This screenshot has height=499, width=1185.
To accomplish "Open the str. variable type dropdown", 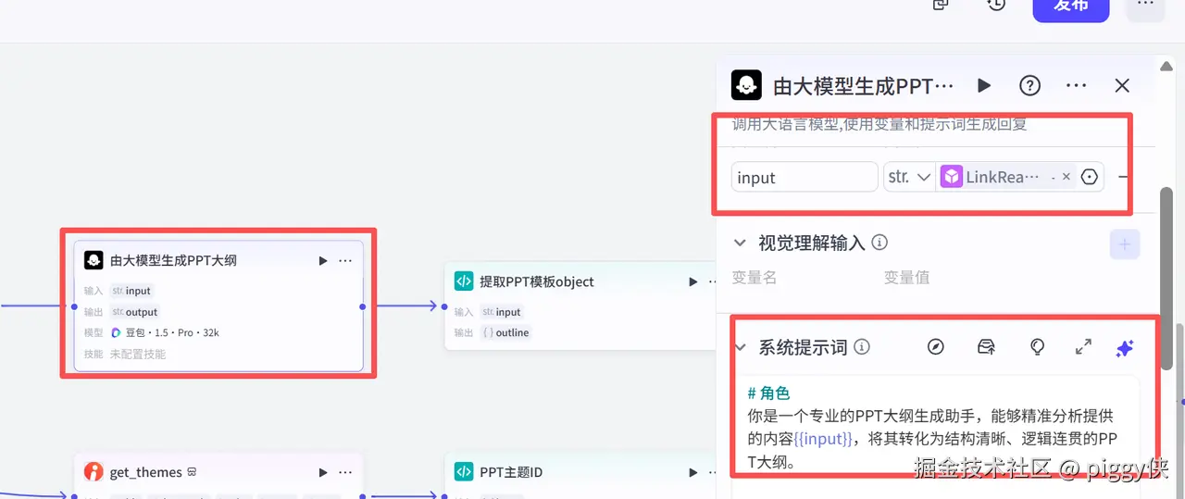I will pyautogui.click(x=909, y=177).
